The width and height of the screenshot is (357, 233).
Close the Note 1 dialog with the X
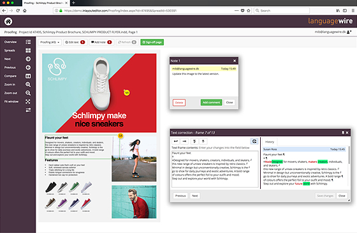click(x=235, y=61)
